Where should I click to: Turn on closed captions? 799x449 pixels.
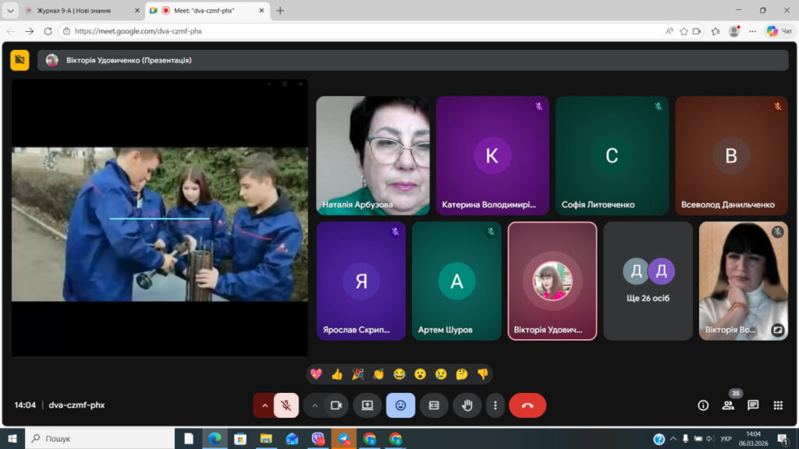tap(434, 405)
